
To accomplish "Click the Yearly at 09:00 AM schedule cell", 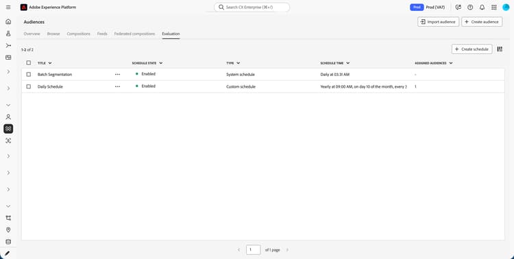I will coord(363,86).
